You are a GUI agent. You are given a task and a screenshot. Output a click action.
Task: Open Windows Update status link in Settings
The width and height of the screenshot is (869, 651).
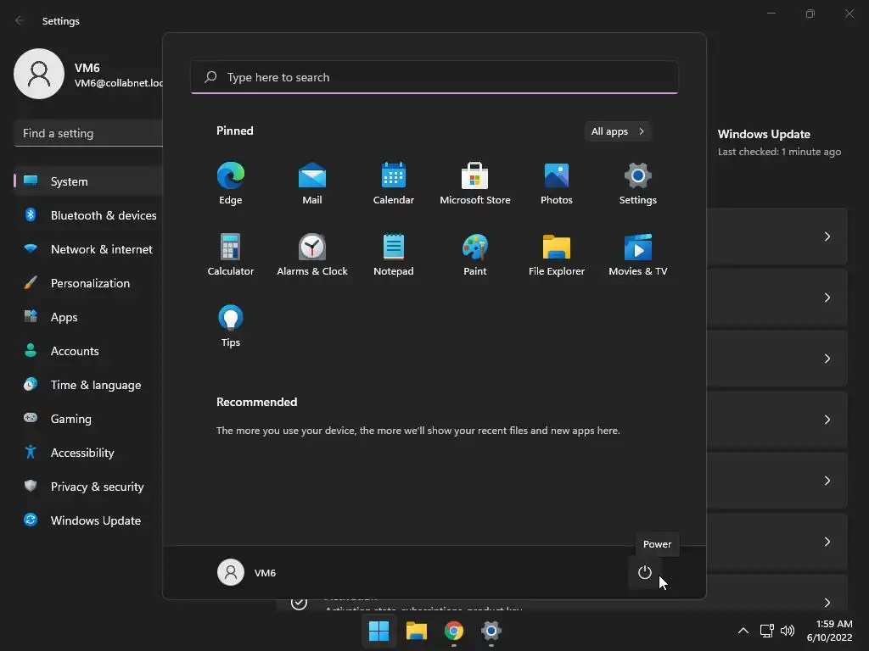(x=779, y=142)
